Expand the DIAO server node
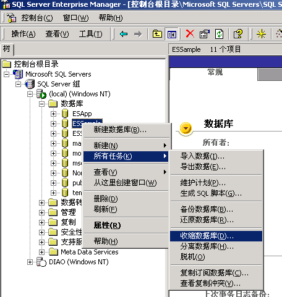Screen dimensions: 282x297 (30, 262)
